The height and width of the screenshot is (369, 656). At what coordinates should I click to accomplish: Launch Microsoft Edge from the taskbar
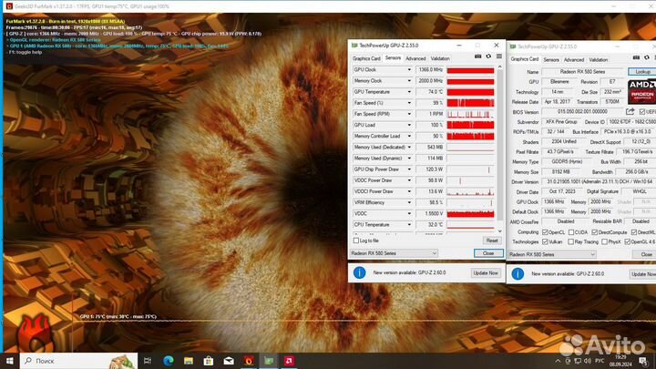click(169, 361)
